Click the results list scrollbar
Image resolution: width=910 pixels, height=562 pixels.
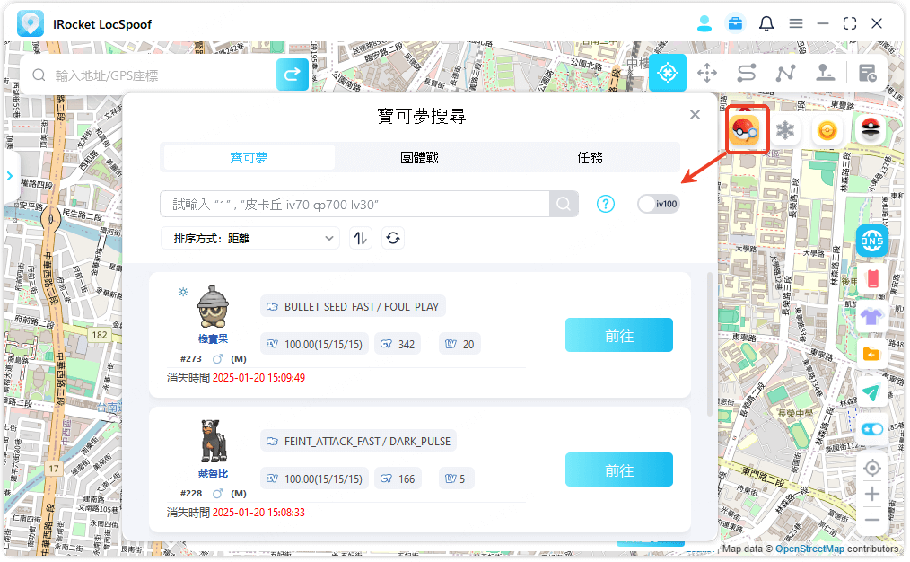click(710, 344)
